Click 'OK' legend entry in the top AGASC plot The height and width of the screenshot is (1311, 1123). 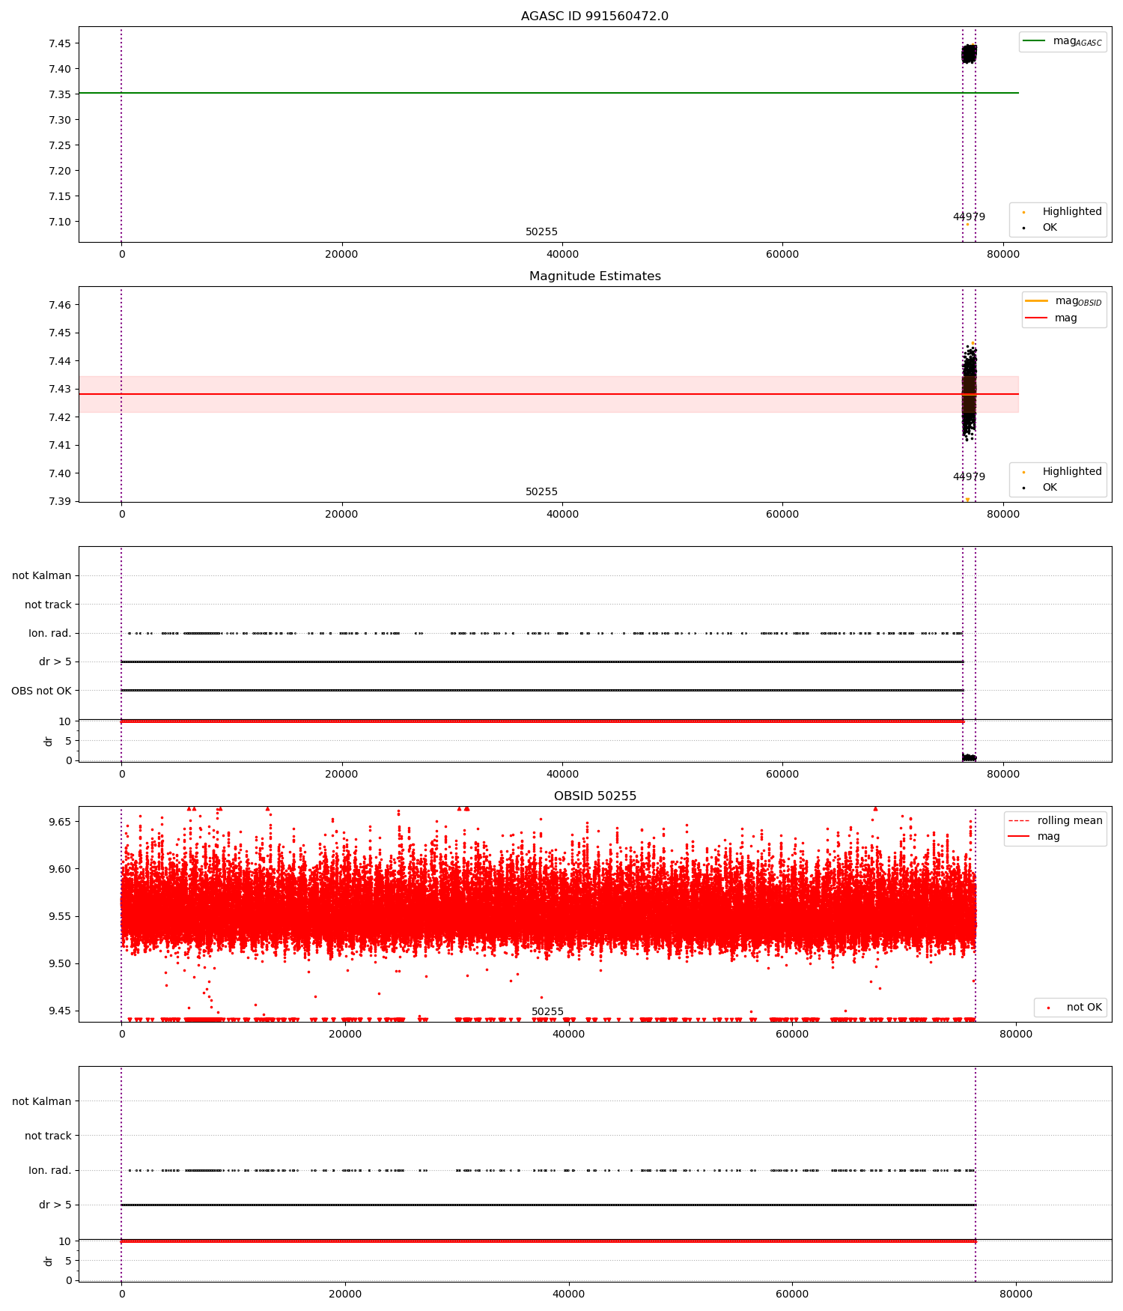(x=1040, y=228)
